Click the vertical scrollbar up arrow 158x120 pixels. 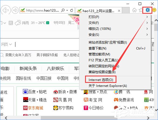[x=156, y=20]
